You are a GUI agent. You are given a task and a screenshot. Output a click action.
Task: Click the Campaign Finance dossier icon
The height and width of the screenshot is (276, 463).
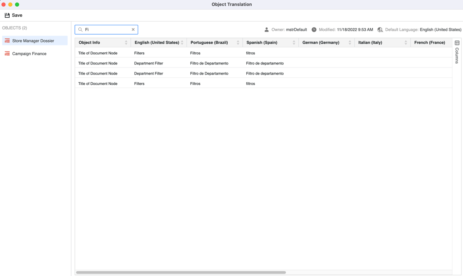click(x=7, y=54)
